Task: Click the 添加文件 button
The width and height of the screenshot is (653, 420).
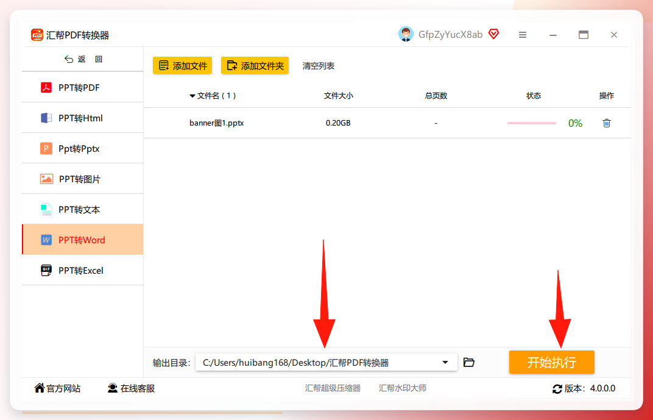Action: click(x=182, y=65)
